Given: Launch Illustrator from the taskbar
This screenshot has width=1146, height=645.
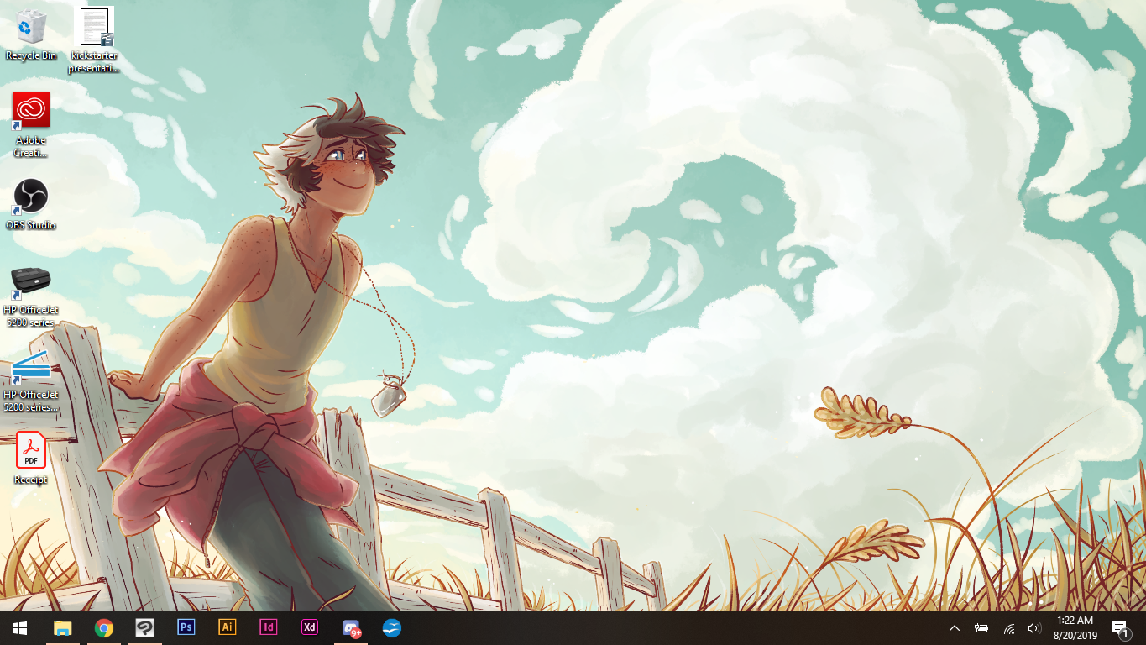Looking at the screenshot, I should point(227,627).
